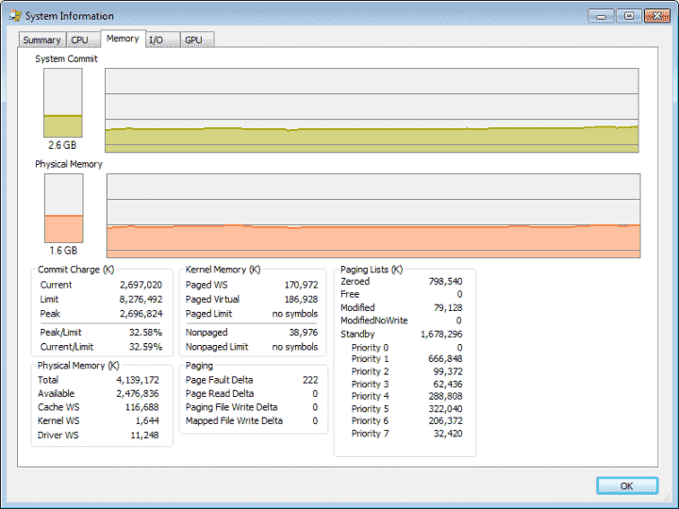Click the Paged Limit no symbols text

tap(295, 313)
